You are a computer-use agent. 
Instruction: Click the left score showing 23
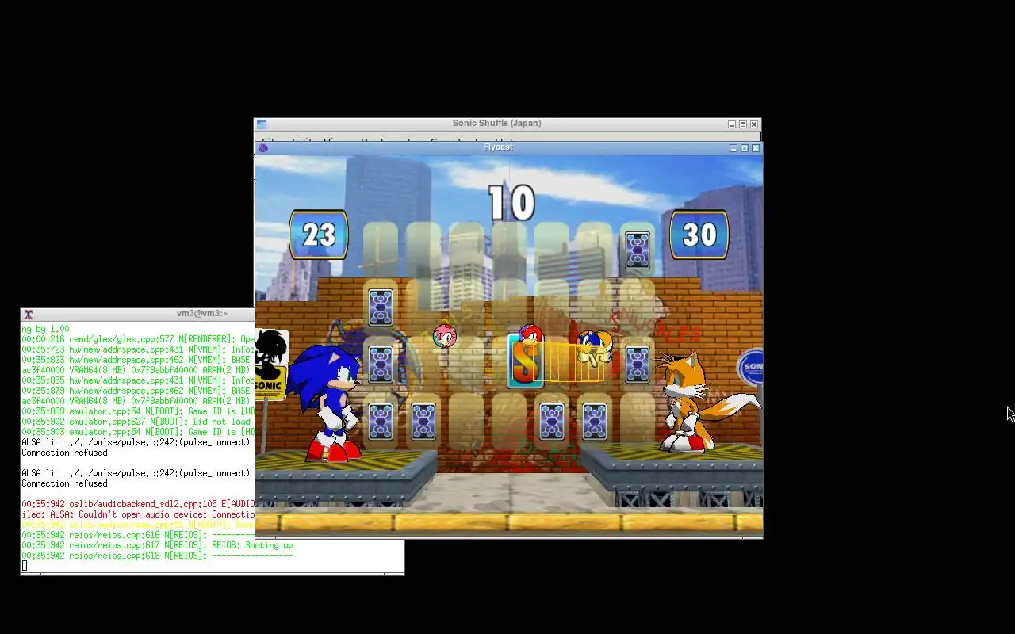[x=319, y=235]
